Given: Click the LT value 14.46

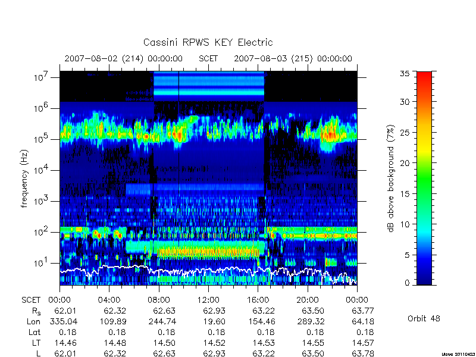Looking at the screenshot, I should point(65,343).
